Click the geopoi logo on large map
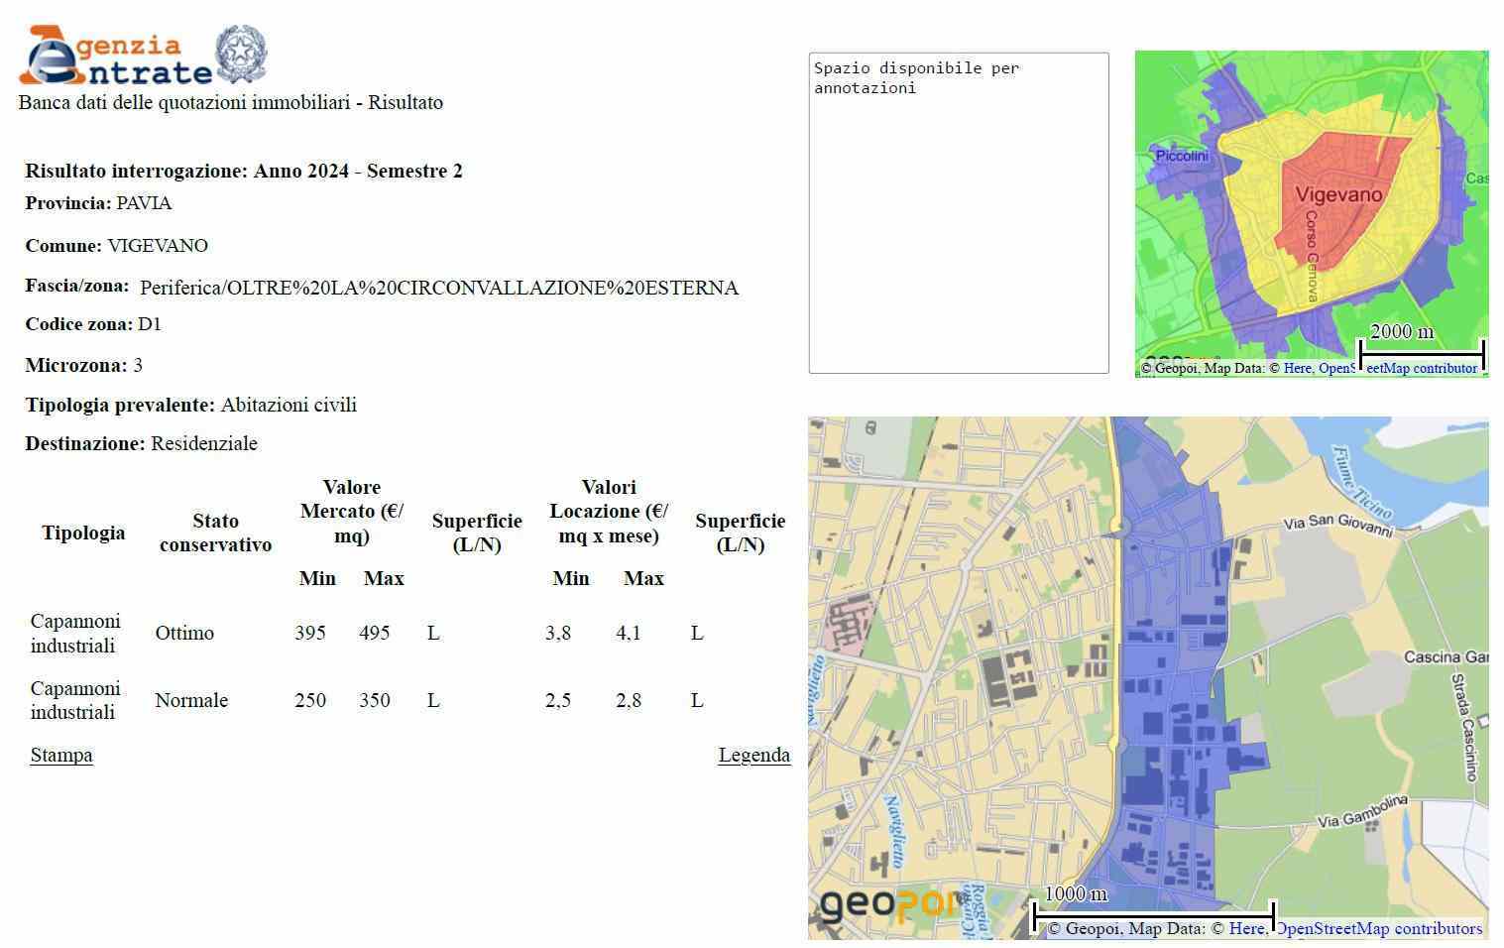Viewport: 1504px width, 948px height. coord(887,904)
